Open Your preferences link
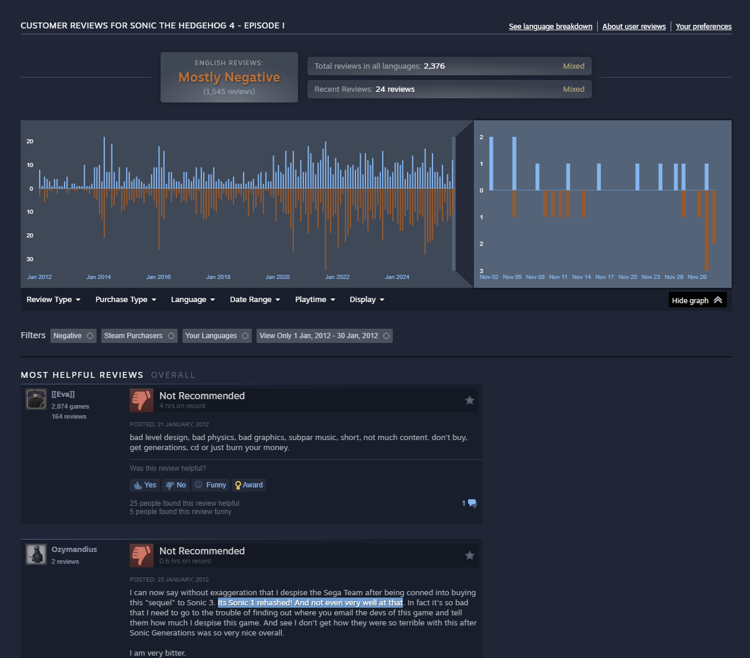Screen dimensions: 750x658 pos(703,27)
